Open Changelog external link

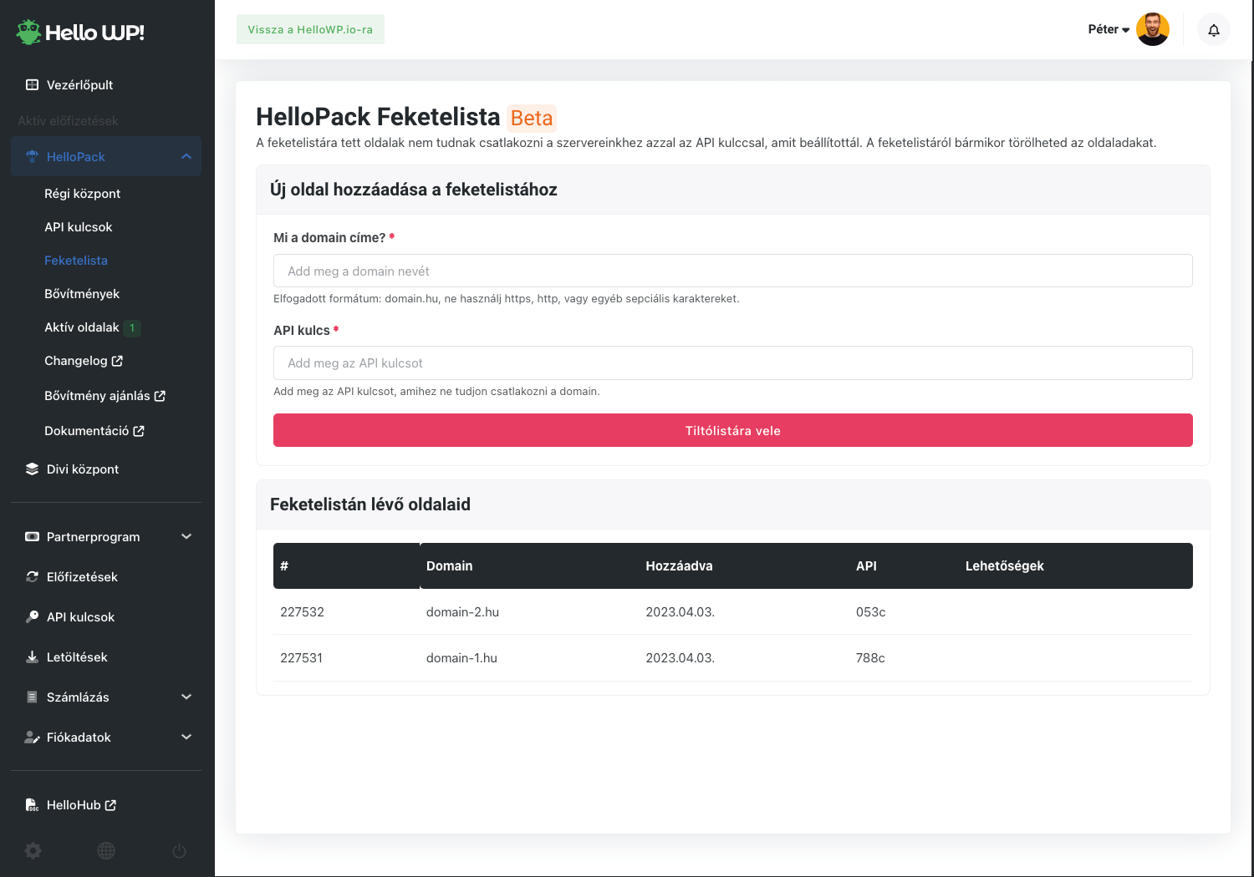[x=75, y=360]
